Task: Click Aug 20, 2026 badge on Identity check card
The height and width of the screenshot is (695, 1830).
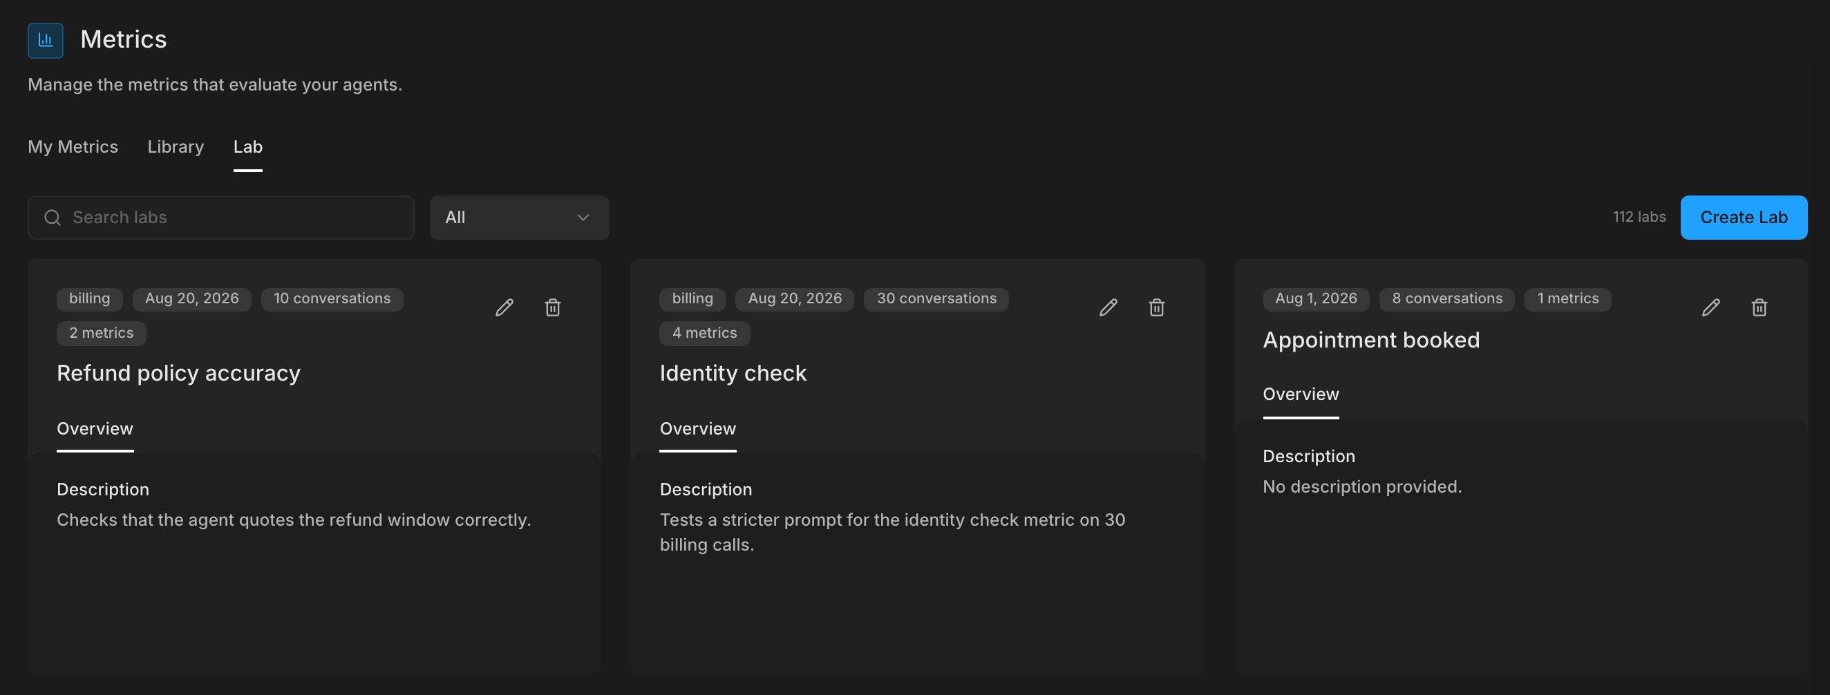Action: tap(795, 299)
